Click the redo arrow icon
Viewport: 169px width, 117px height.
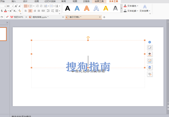pyautogui.click(x=2, y=17)
